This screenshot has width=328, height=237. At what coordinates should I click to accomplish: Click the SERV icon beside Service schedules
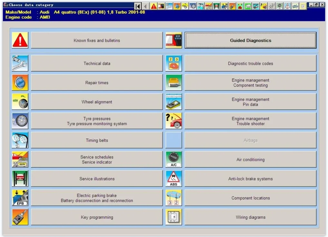[20, 160]
